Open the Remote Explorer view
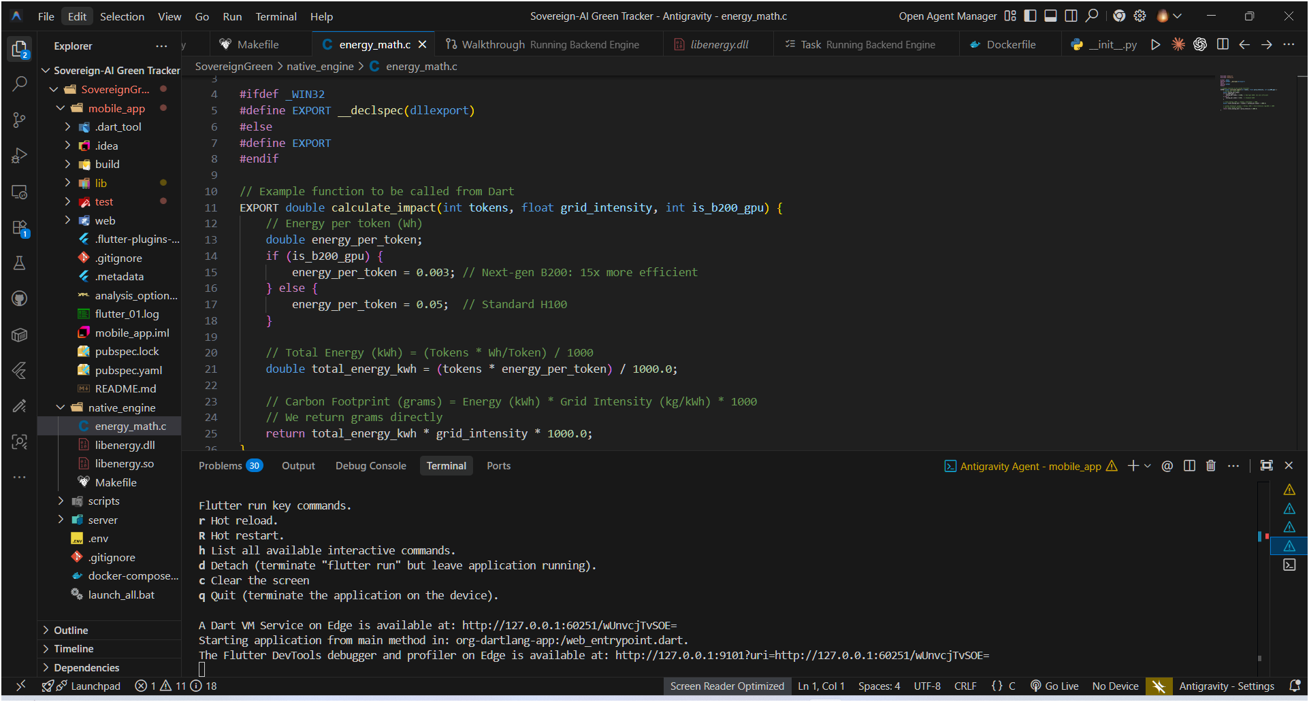The height and width of the screenshot is (702, 1309). click(20, 192)
